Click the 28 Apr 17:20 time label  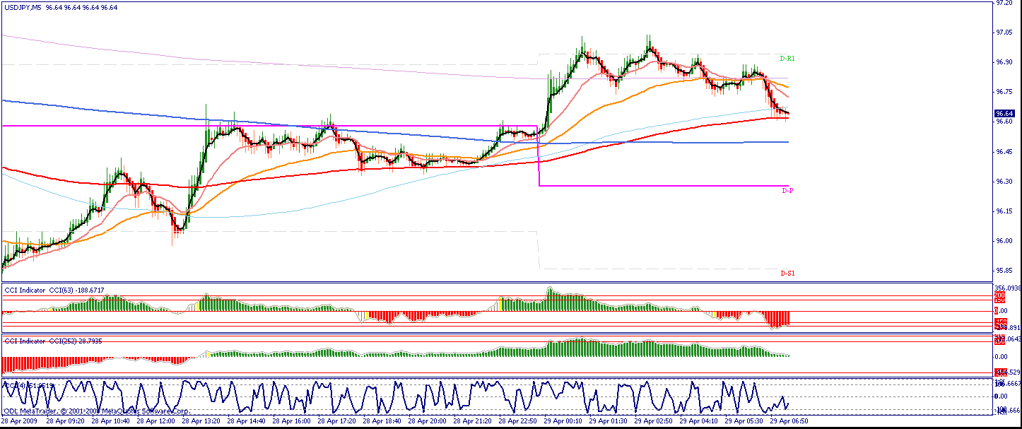point(336,421)
